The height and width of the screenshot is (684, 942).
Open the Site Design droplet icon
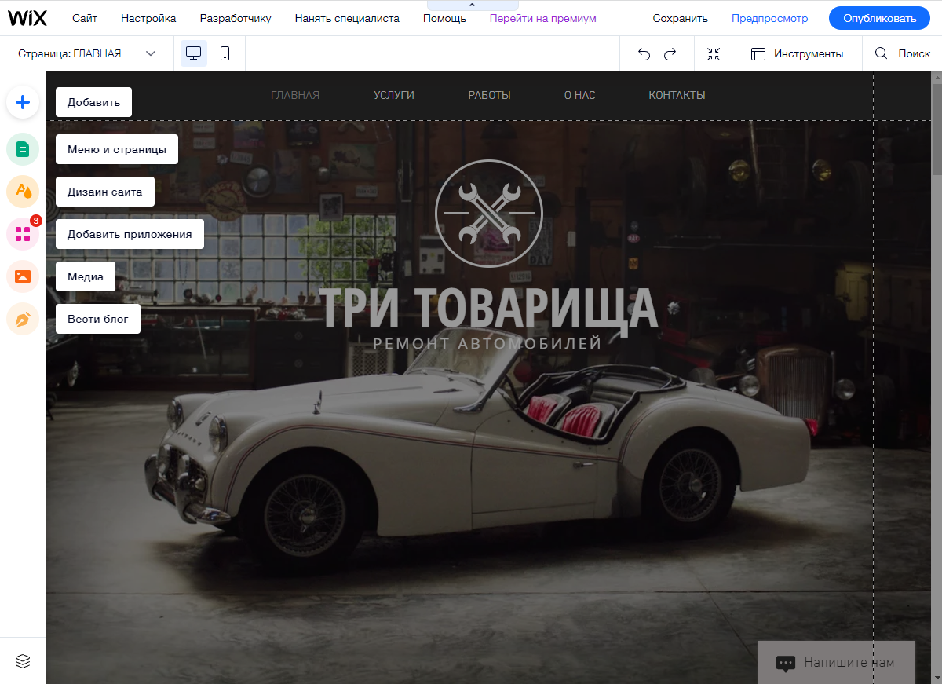23,192
